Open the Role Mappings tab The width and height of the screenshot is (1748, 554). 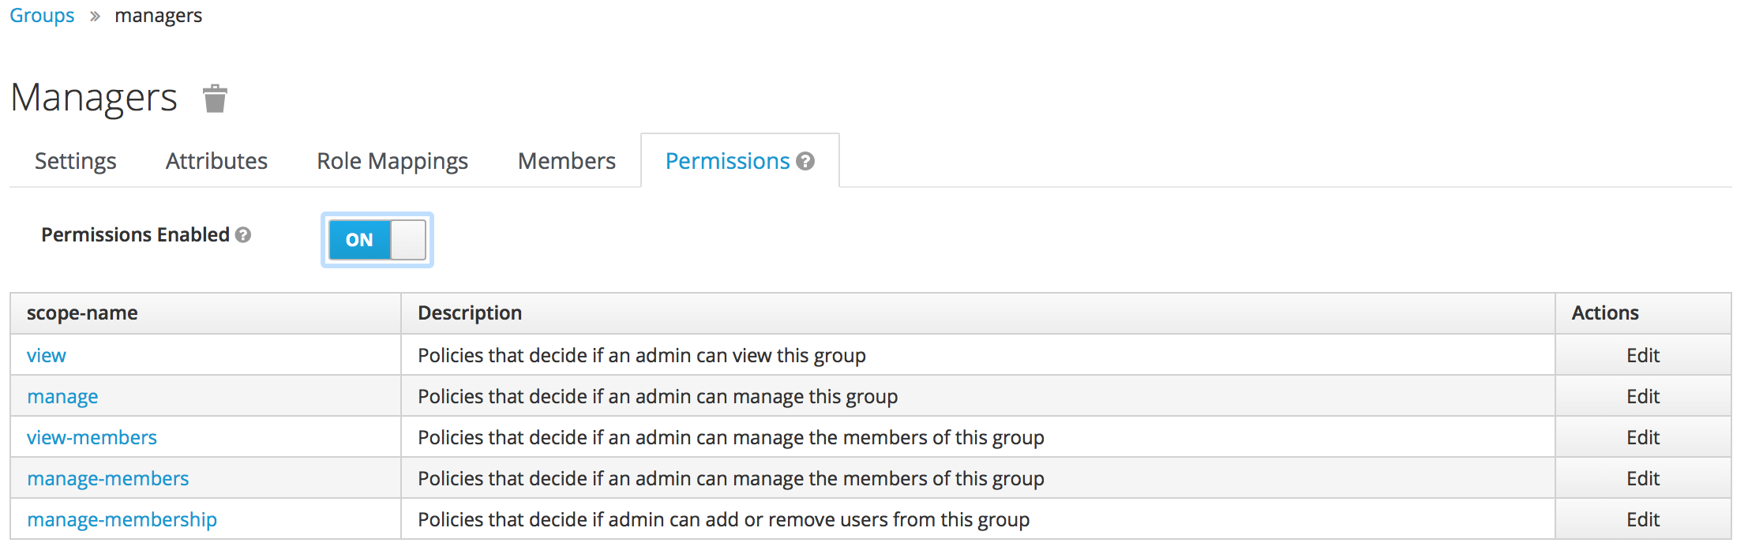pyautogui.click(x=392, y=161)
